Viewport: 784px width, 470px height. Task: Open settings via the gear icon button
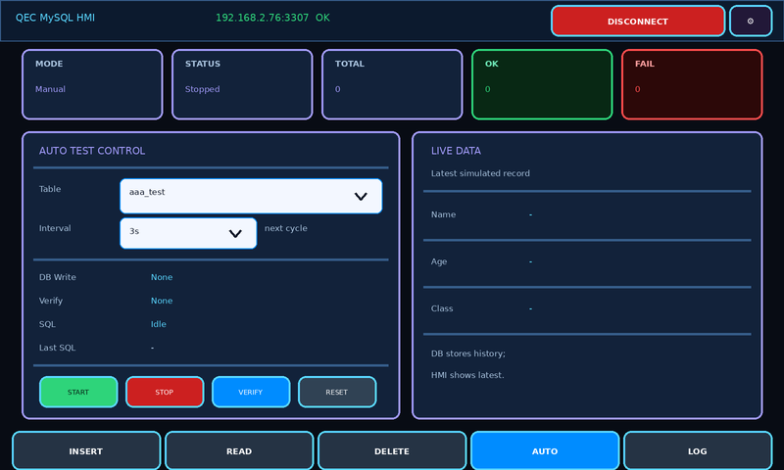(751, 21)
